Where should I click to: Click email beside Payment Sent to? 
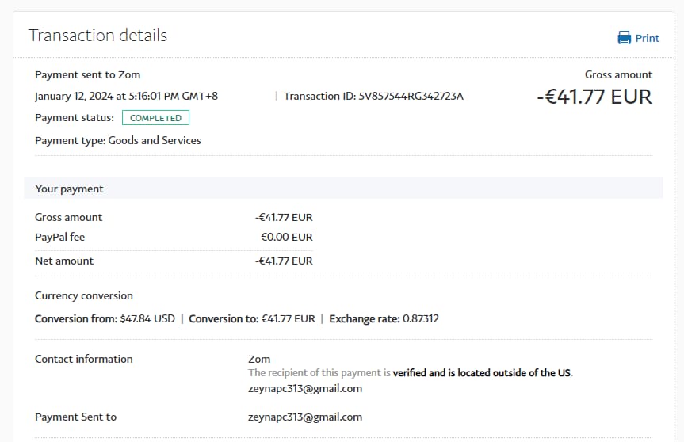coord(305,417)
